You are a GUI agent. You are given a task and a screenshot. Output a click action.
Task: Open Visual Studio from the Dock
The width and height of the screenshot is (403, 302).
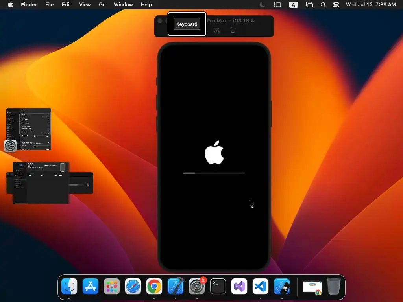(x=239, y=286)
